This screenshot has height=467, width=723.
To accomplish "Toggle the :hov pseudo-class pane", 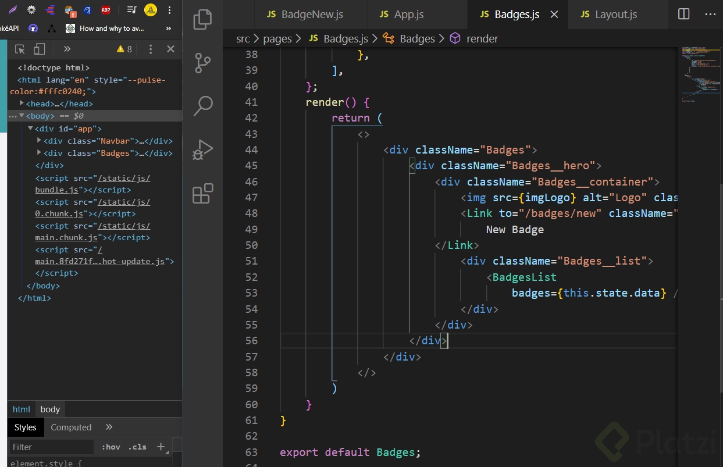I will (111, 447).
